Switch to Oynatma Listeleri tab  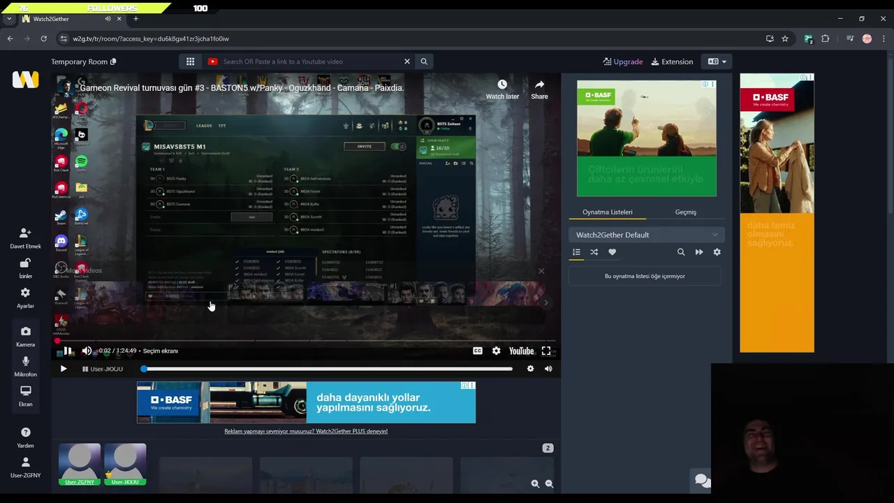coord(608,212)
